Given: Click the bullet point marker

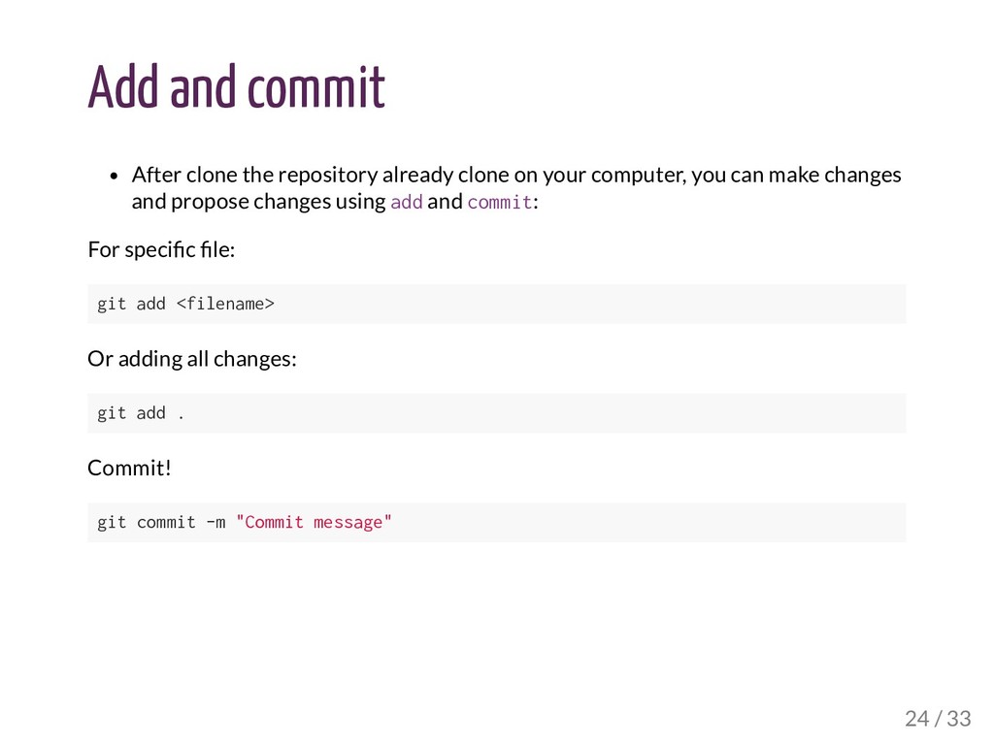Looking at the screenshot, I should tap(114, 177).
